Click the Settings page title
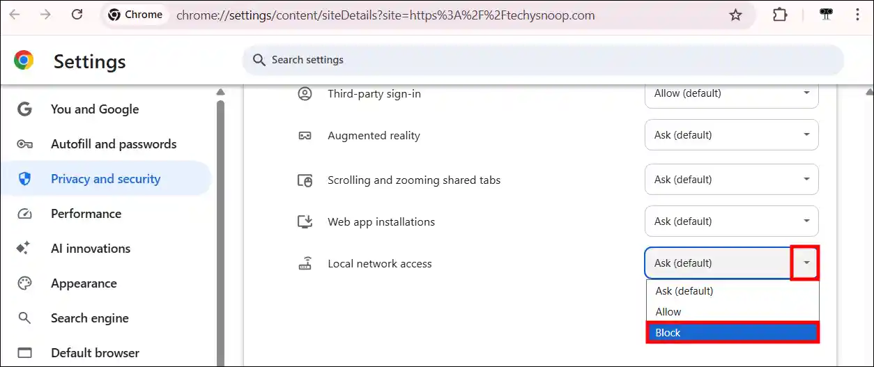This screenshot has width=874, height=367. (x=90, y=61)
